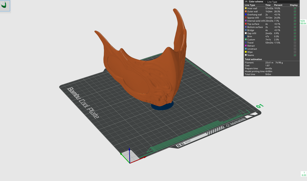Turn on Retract display checkbox
Viewport: 307px width, 181px height.
tap(295, 46)
